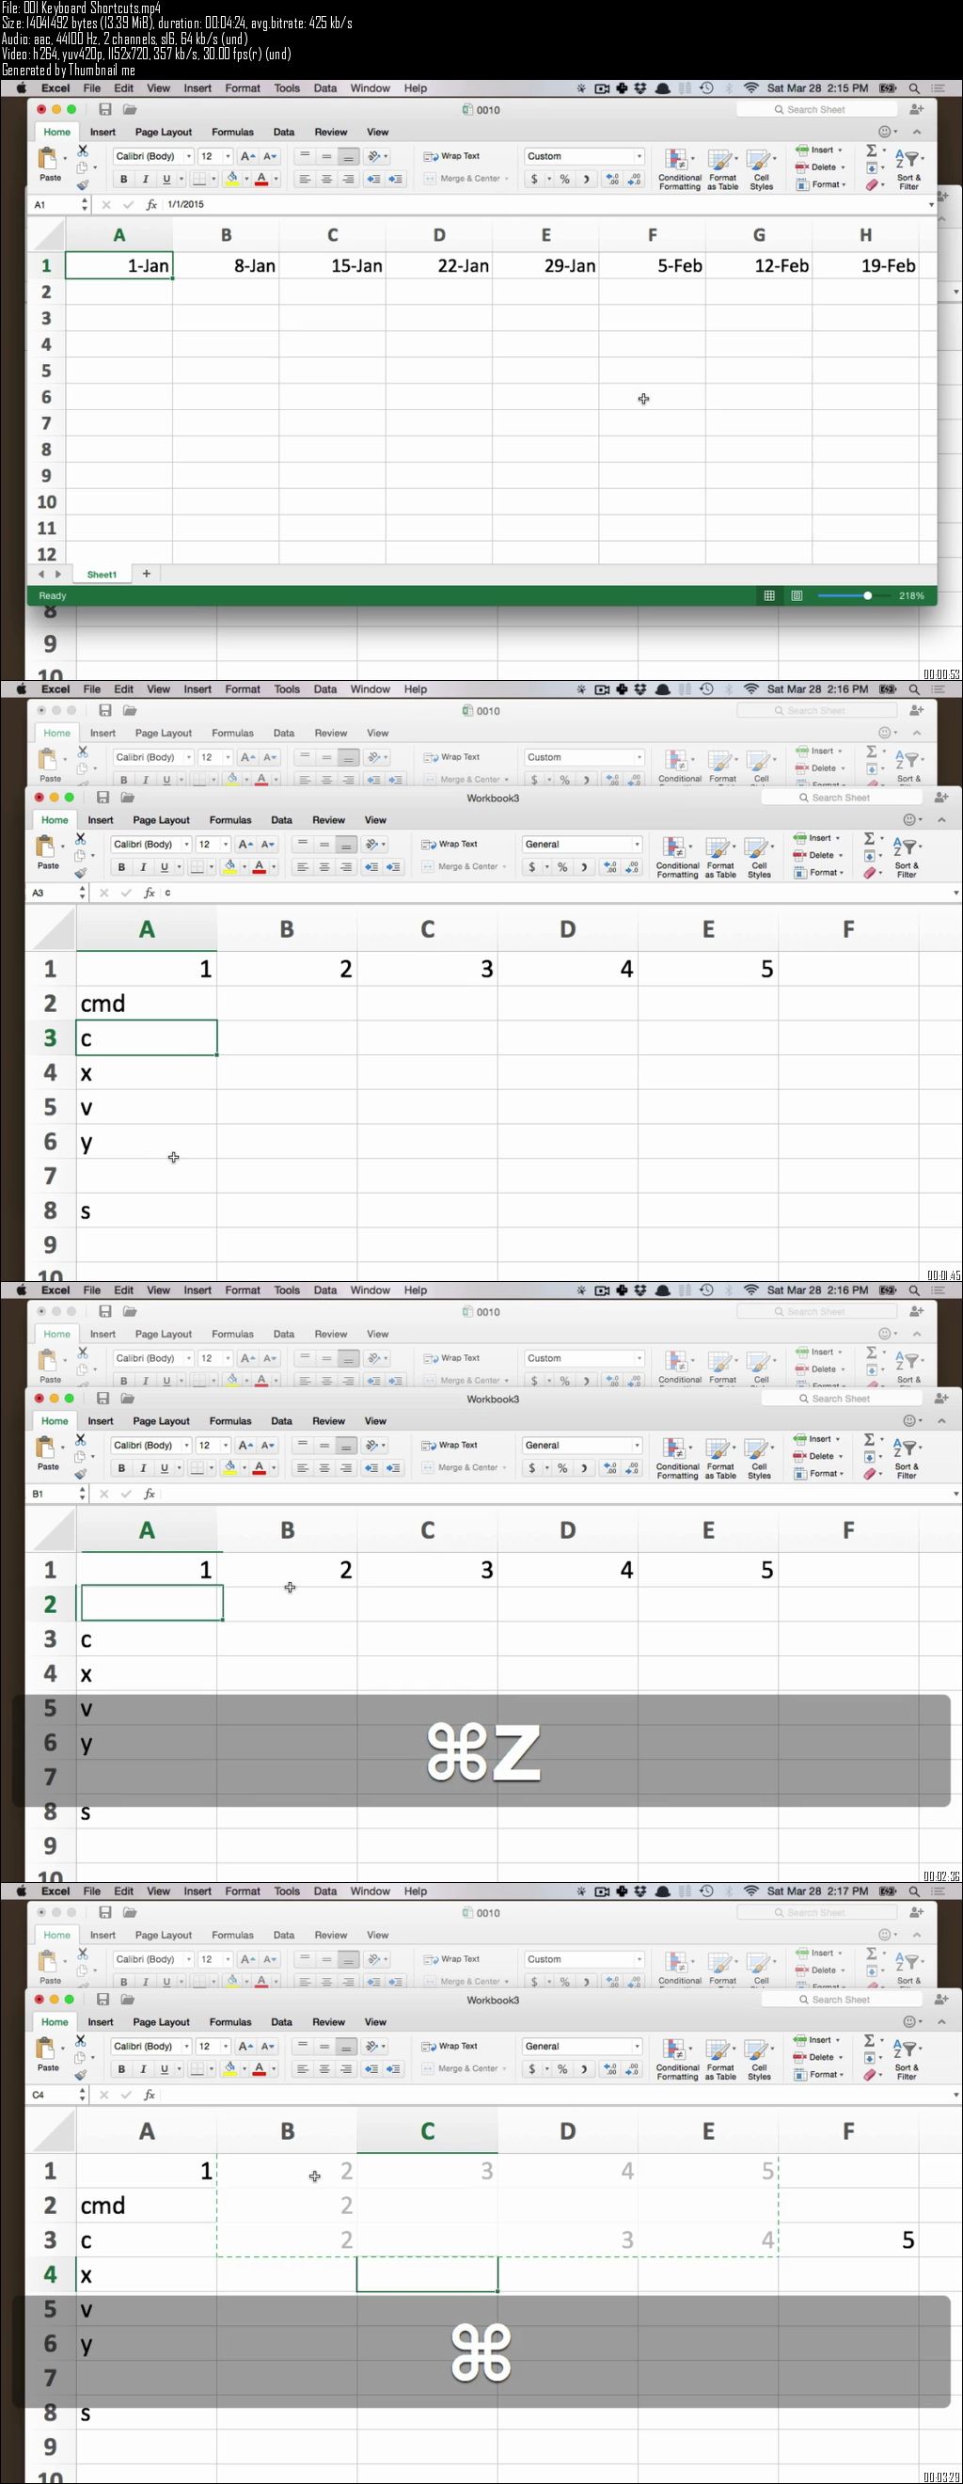This screenshot has height=2484, width=963.
Task: Open Data menu in menu bar showing 2:17 PM
Action: (x=324, y=1891)
